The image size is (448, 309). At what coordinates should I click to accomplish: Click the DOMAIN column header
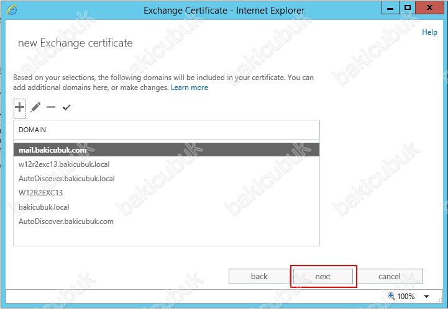click(x=167, y=130)
